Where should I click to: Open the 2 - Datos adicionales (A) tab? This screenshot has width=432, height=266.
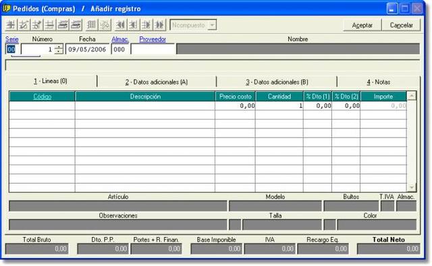pyautogui.click(x=157, y=82)
